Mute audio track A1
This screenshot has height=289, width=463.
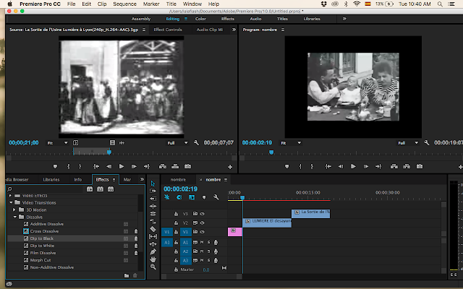(202, 243)
